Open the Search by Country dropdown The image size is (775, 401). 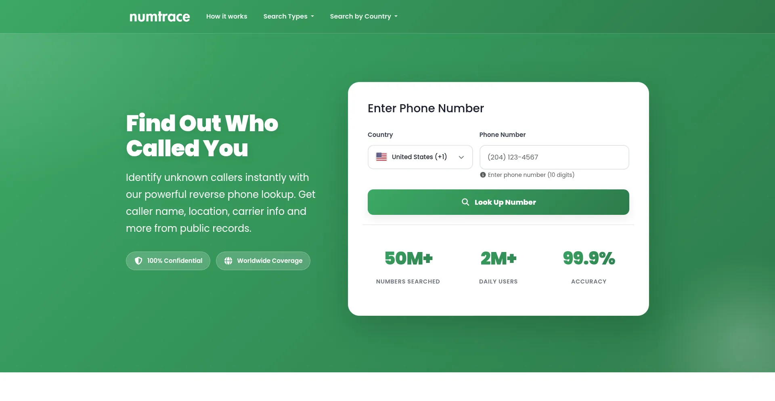pos(363,17)
